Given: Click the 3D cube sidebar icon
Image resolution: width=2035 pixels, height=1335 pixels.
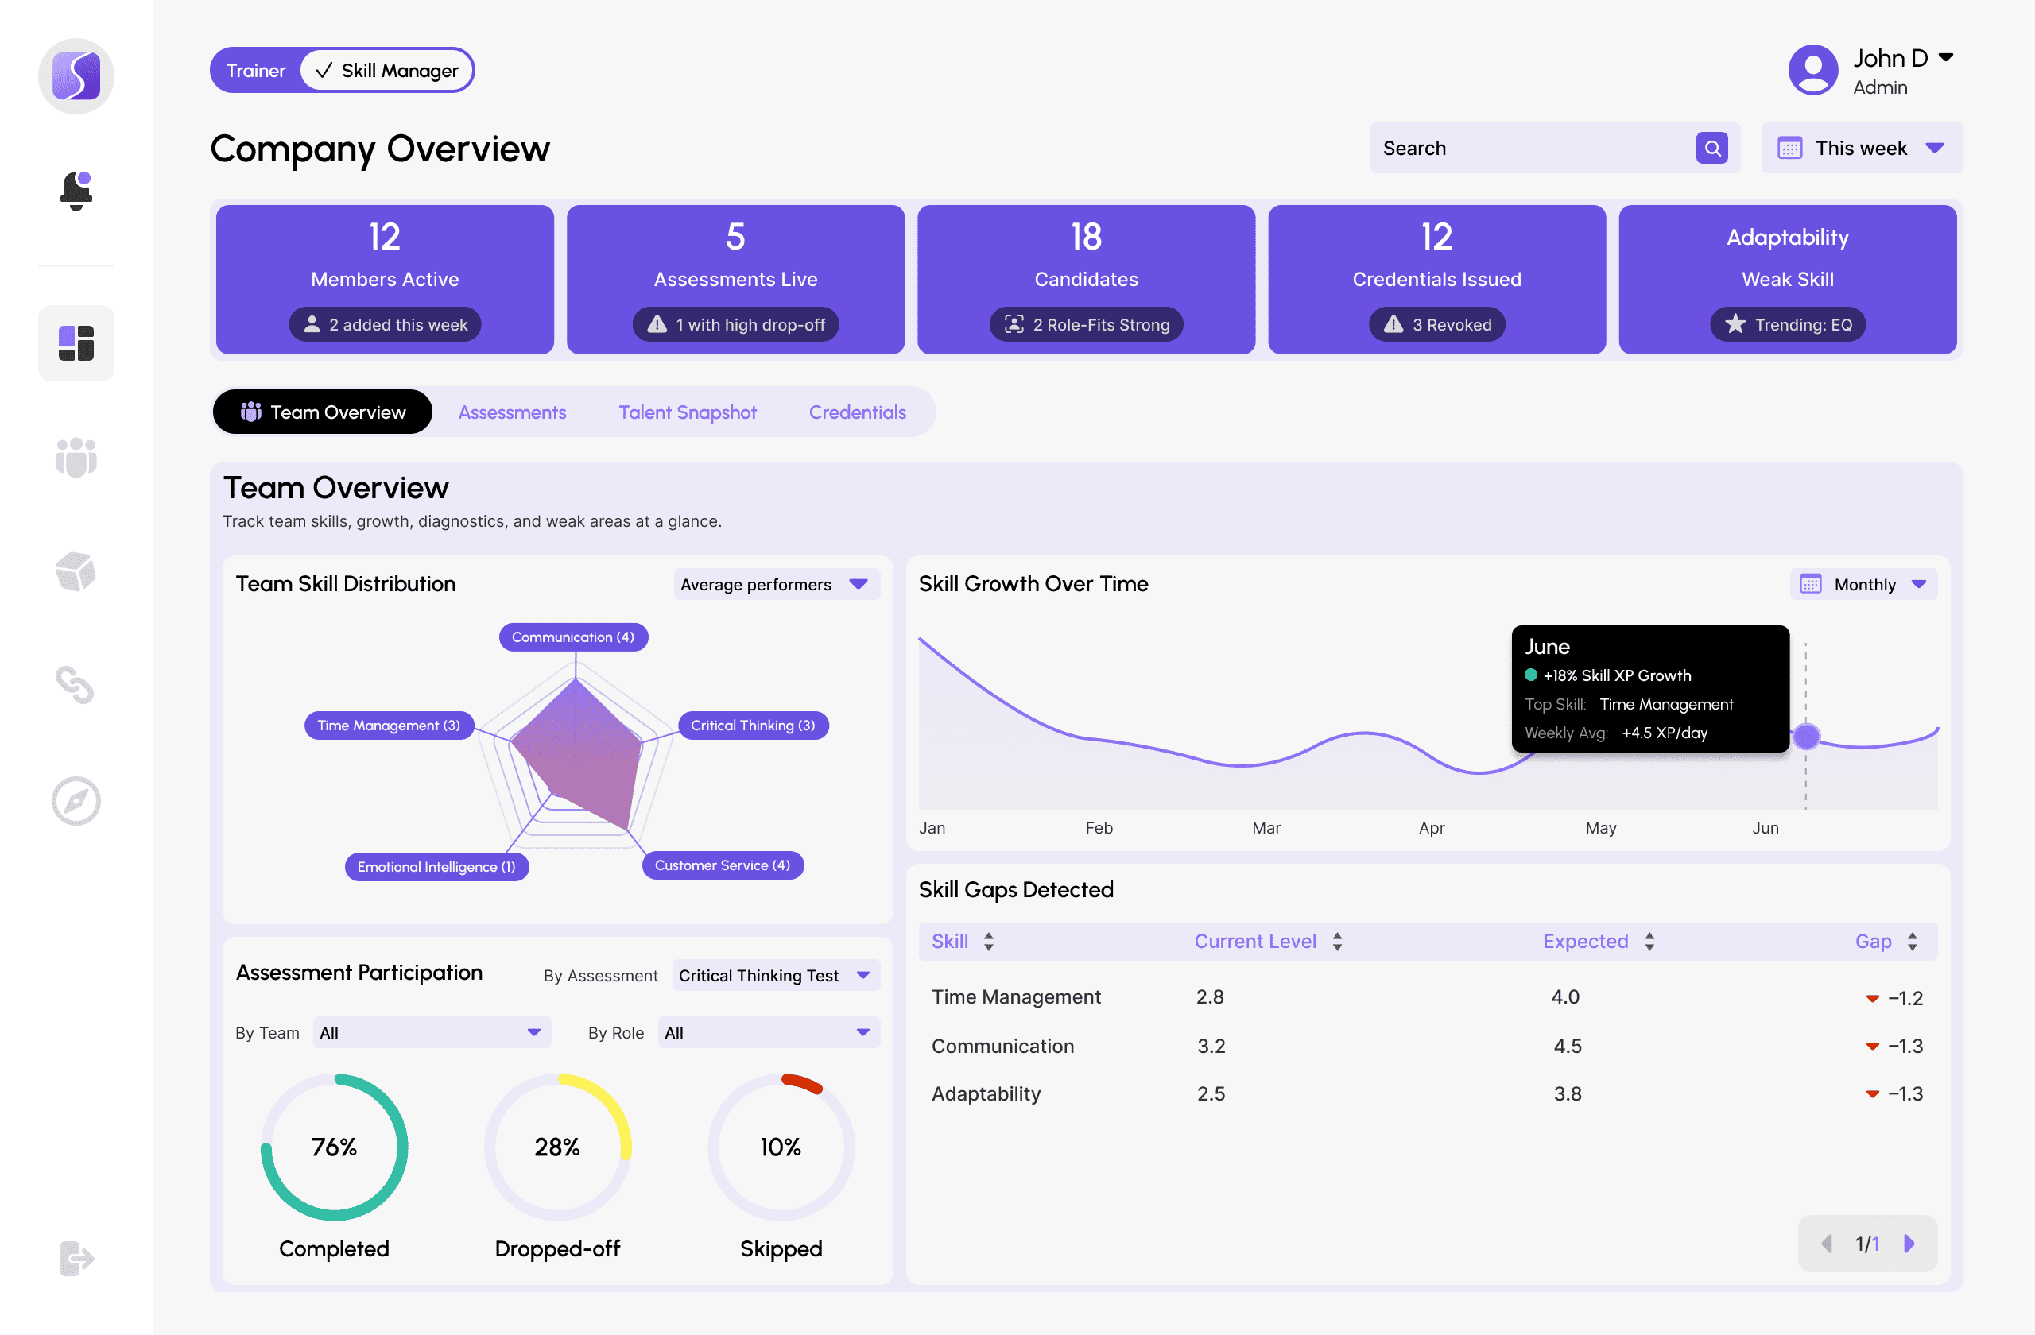Looking at the screenshot, I should [76, 571].
